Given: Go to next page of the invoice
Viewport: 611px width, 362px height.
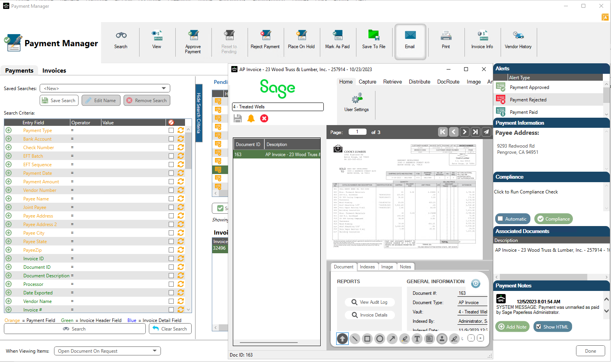Looking at the screenshot, I should point(464,132).
